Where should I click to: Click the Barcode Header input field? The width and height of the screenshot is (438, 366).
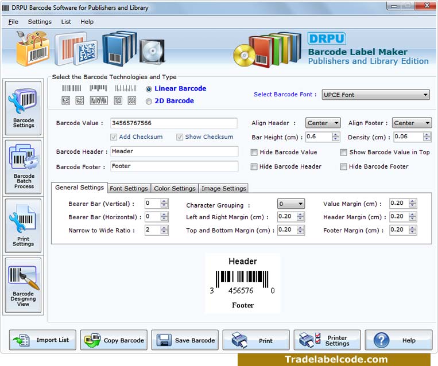(x=175, y=151)
